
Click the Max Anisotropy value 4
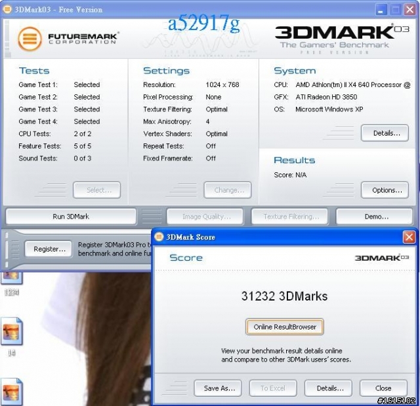(207, 122)
